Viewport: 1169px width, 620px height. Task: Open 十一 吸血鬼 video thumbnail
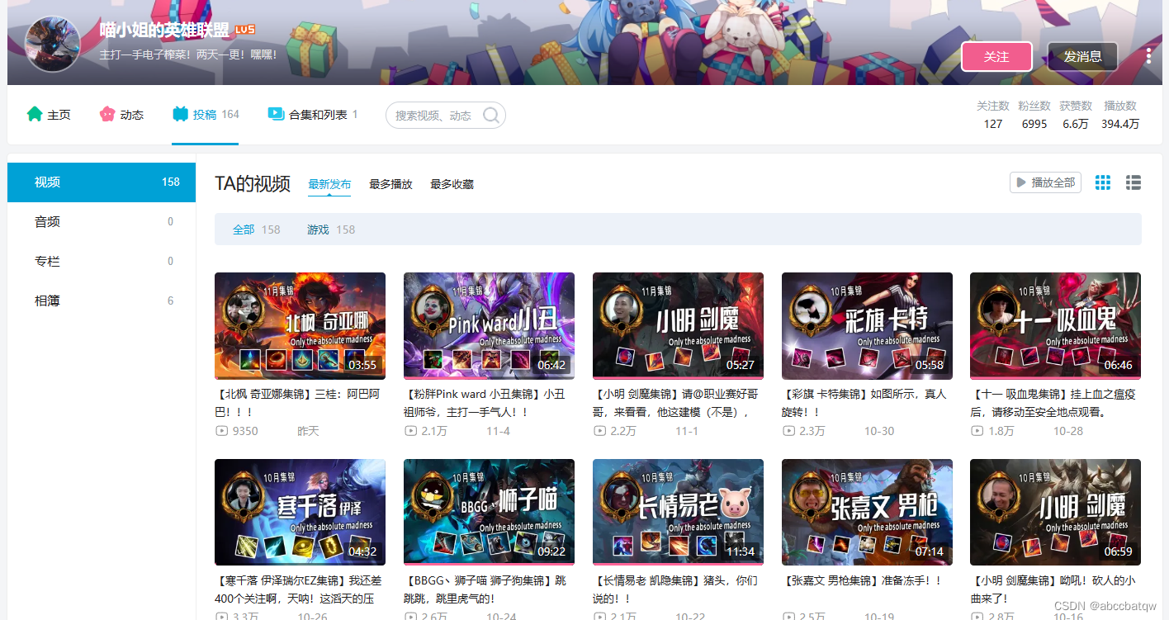(x=1055, y=325)
